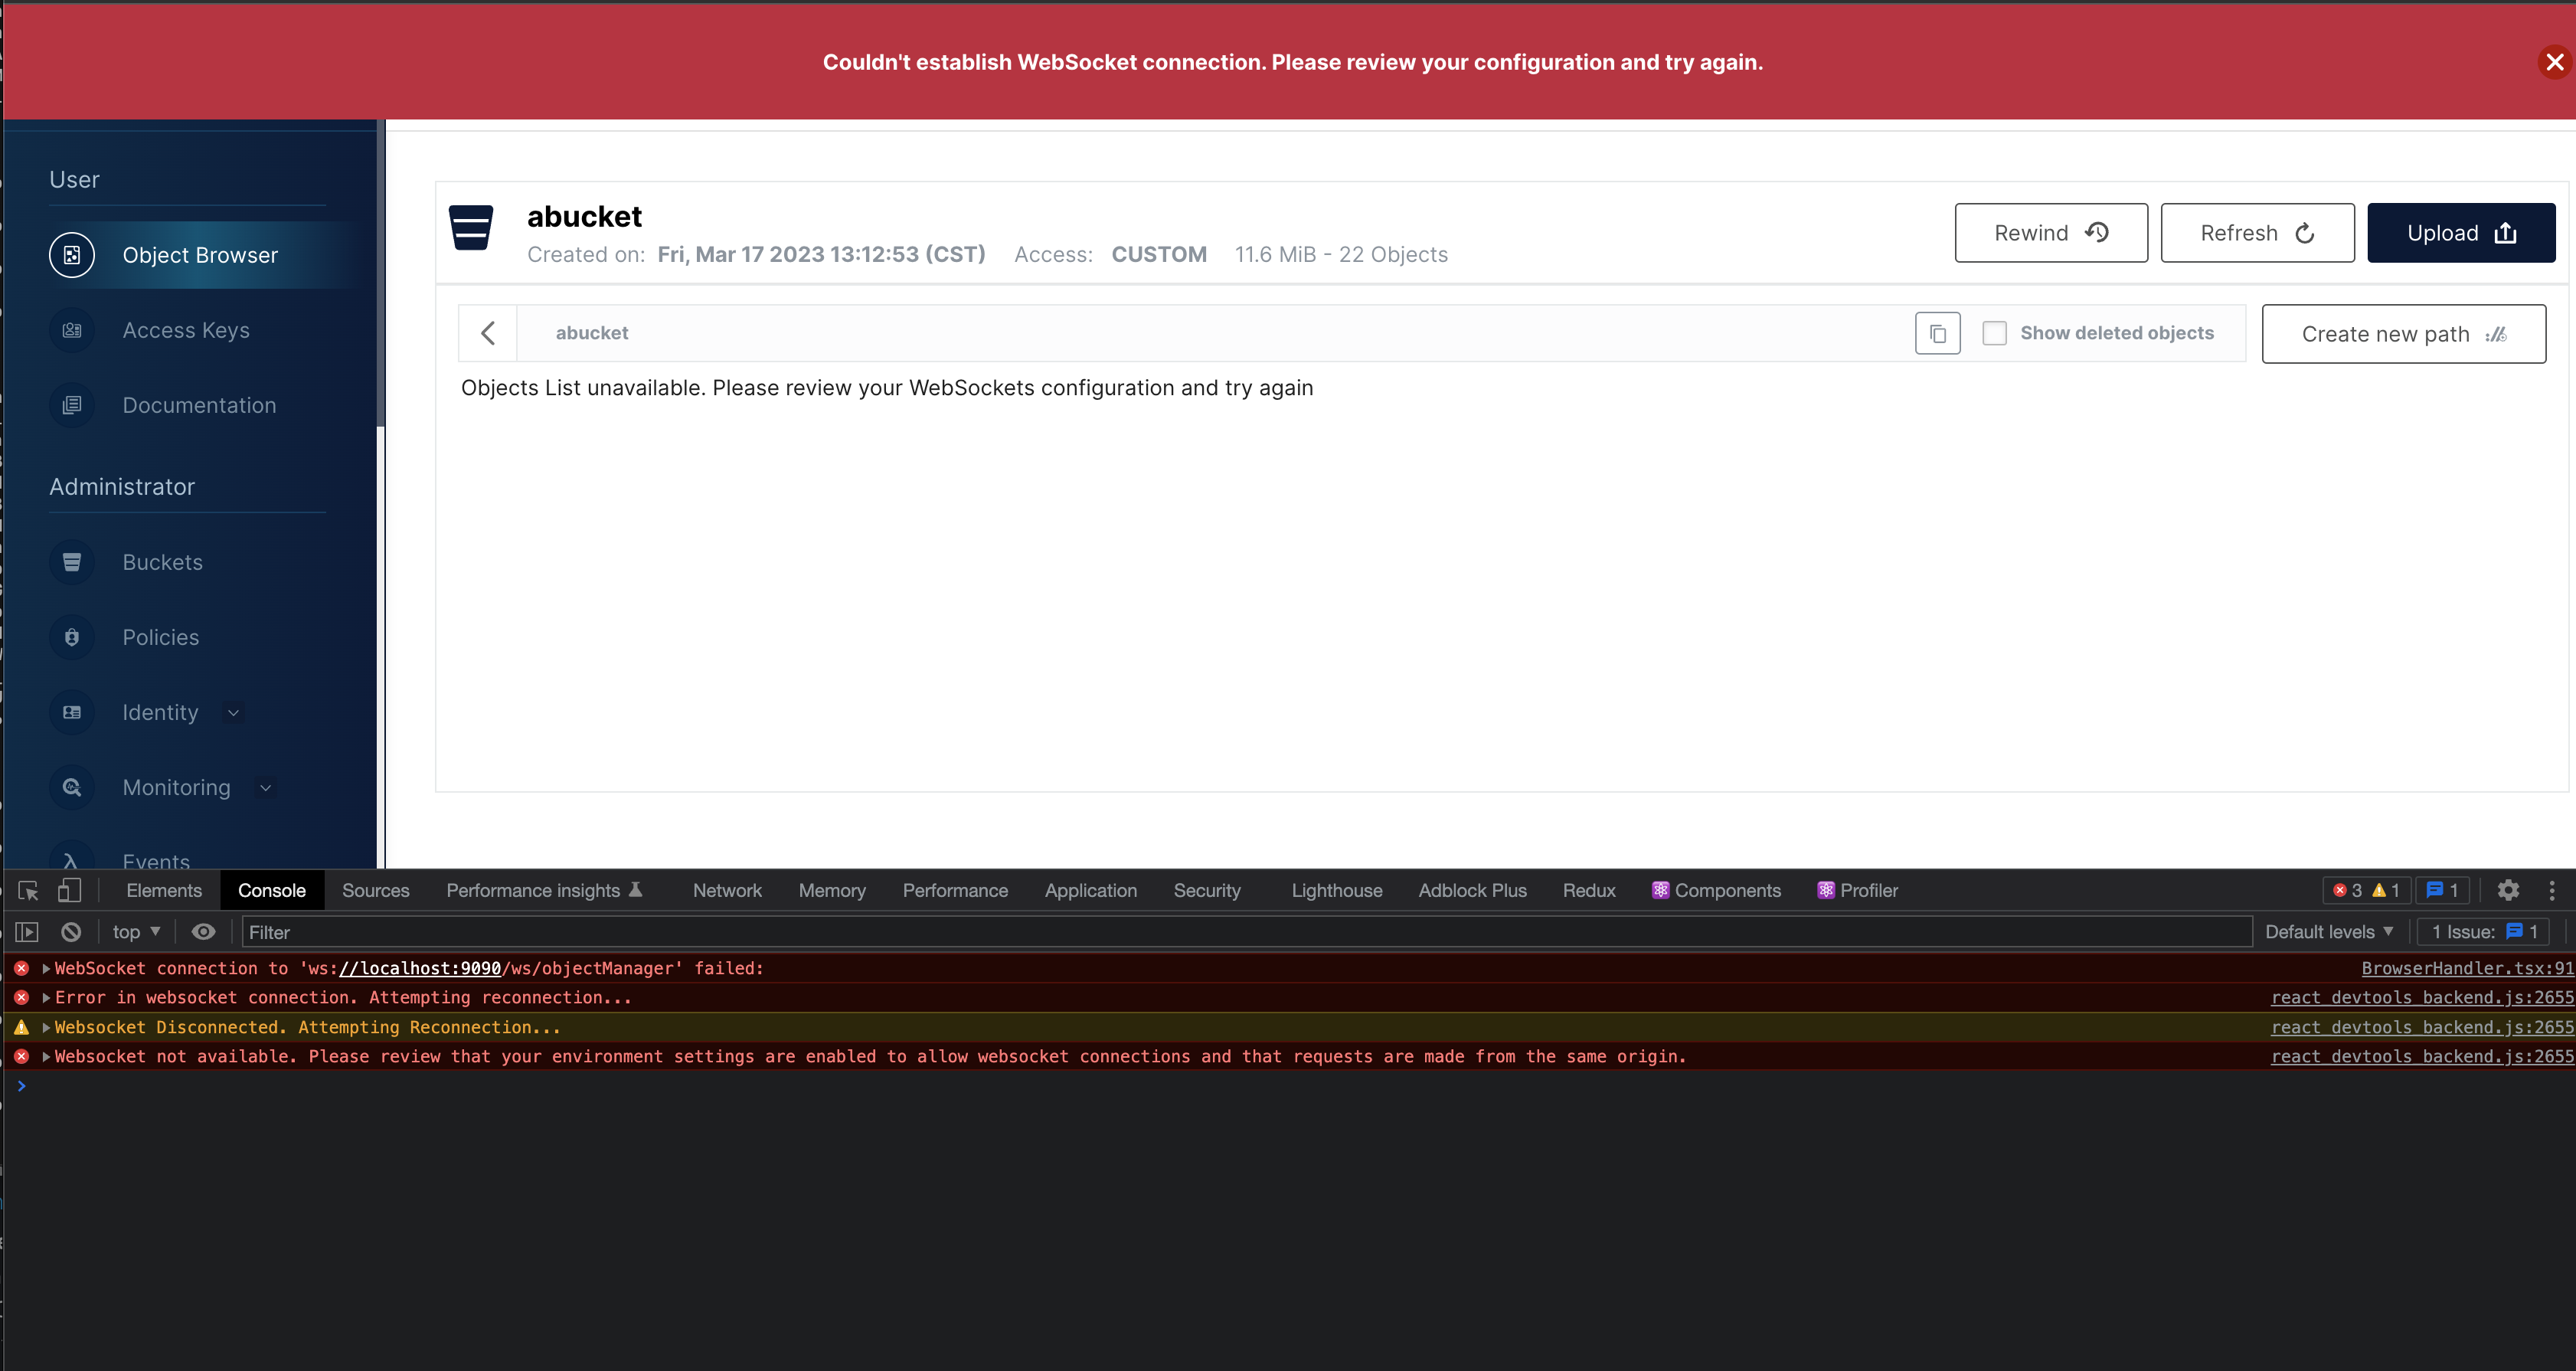Click the Buckets sidebar icon
2576x1371 pixels.
pyautogui.click(x=72, y=562)
